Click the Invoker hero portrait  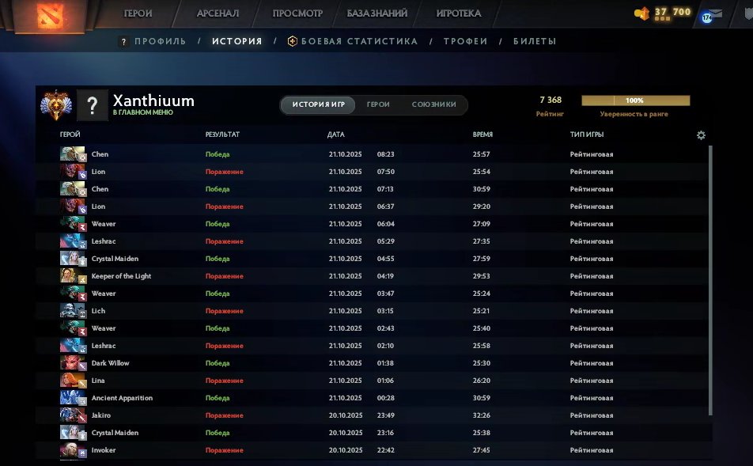pos(72,450)
